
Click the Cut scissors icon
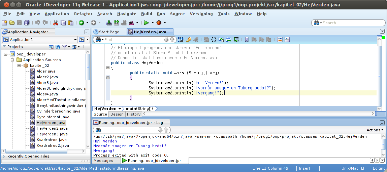point(56,23)
